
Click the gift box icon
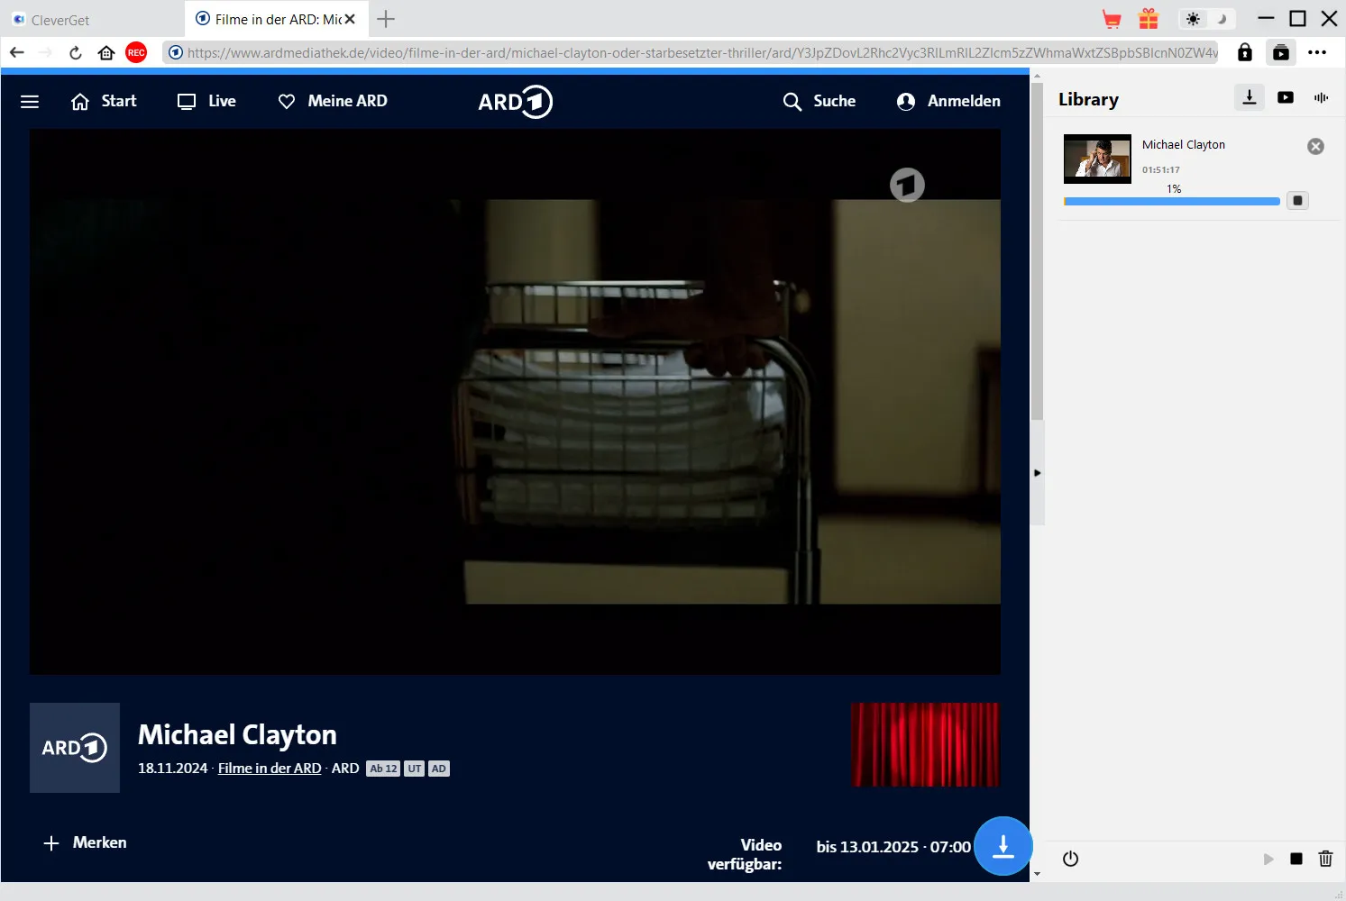coord(1149,19)
